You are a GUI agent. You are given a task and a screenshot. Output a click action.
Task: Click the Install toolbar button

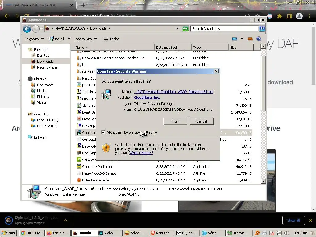57,39
